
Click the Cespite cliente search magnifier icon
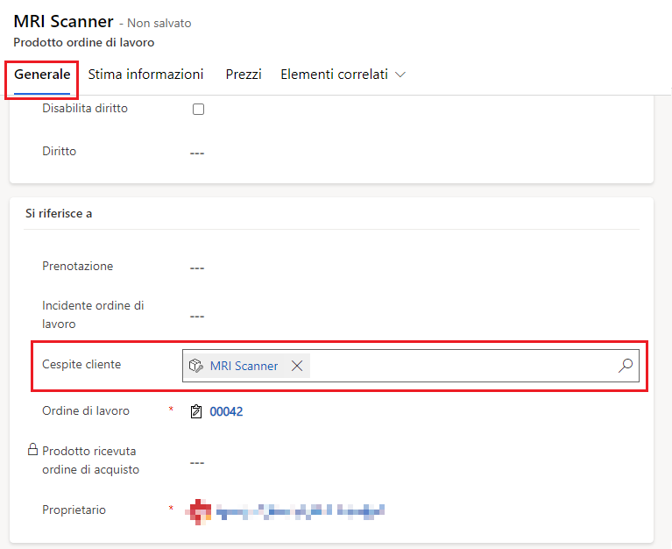[x=626, y=366]
